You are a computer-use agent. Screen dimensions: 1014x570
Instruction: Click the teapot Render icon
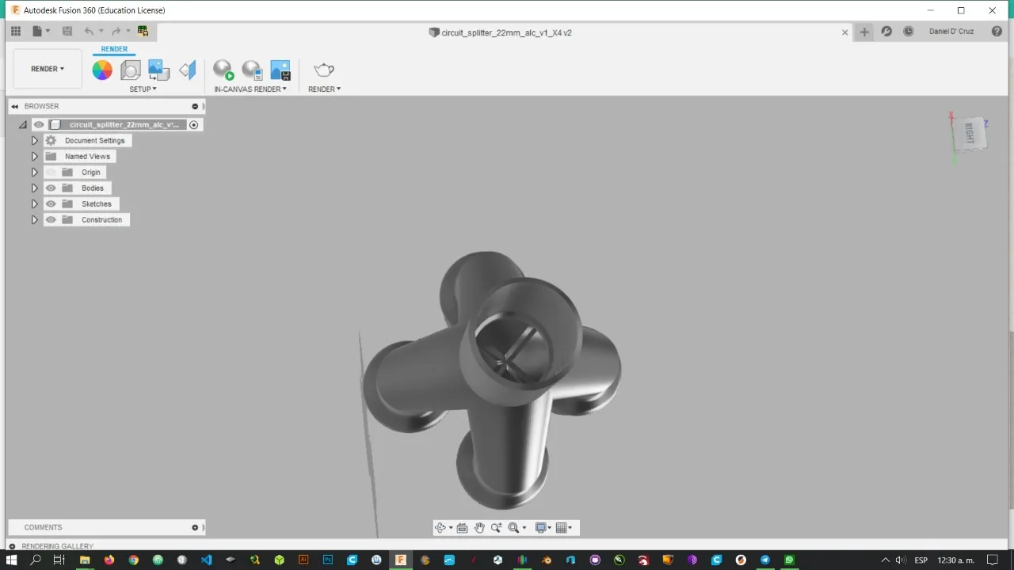(324, 70)
